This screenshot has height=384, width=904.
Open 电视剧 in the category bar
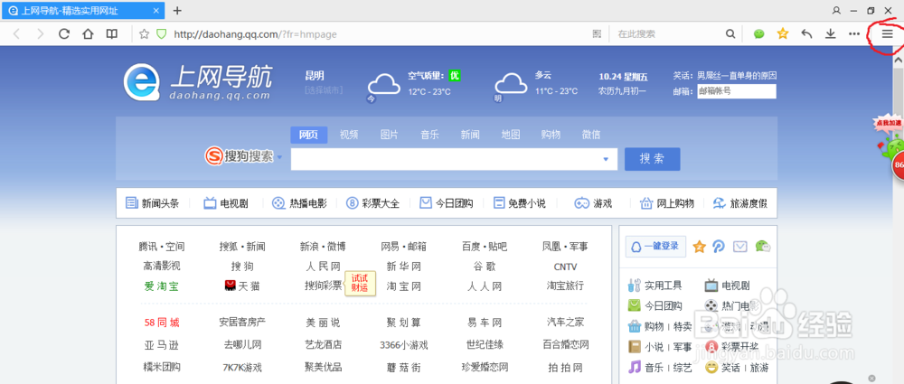pyautogui.click(x=226, y=203)
